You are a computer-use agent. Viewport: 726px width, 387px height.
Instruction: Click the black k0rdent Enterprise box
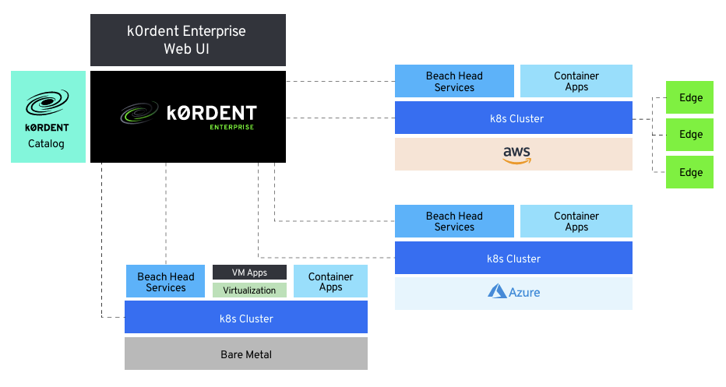(x=188, y=117)
